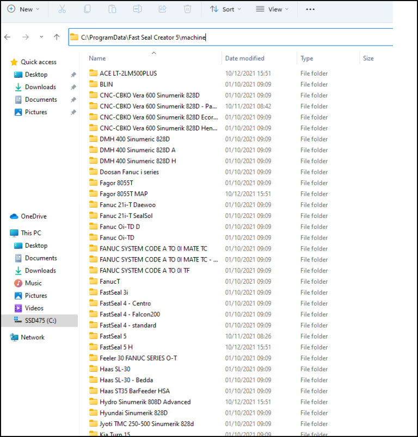Go forward with the right arrow
The image size is (418, 437).
coord(26,37)
